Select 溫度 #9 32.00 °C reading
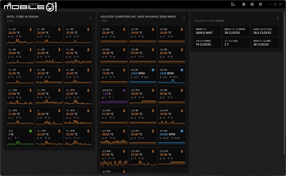The height and width of the screenshot is (176, 286). pos(136,114)
